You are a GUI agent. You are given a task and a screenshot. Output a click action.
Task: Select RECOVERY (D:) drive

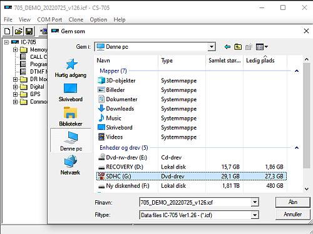(x=121, y=167)
